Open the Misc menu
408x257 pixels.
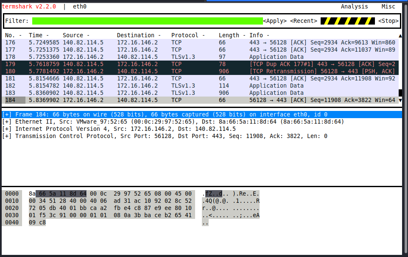coord(388,6)
